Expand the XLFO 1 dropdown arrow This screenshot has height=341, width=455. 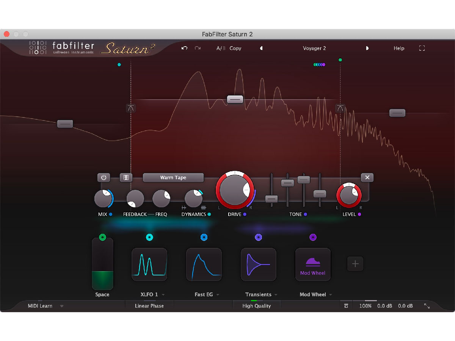pos(163,295)
